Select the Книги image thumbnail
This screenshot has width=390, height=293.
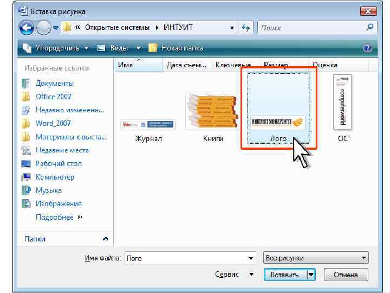point(213,111)
